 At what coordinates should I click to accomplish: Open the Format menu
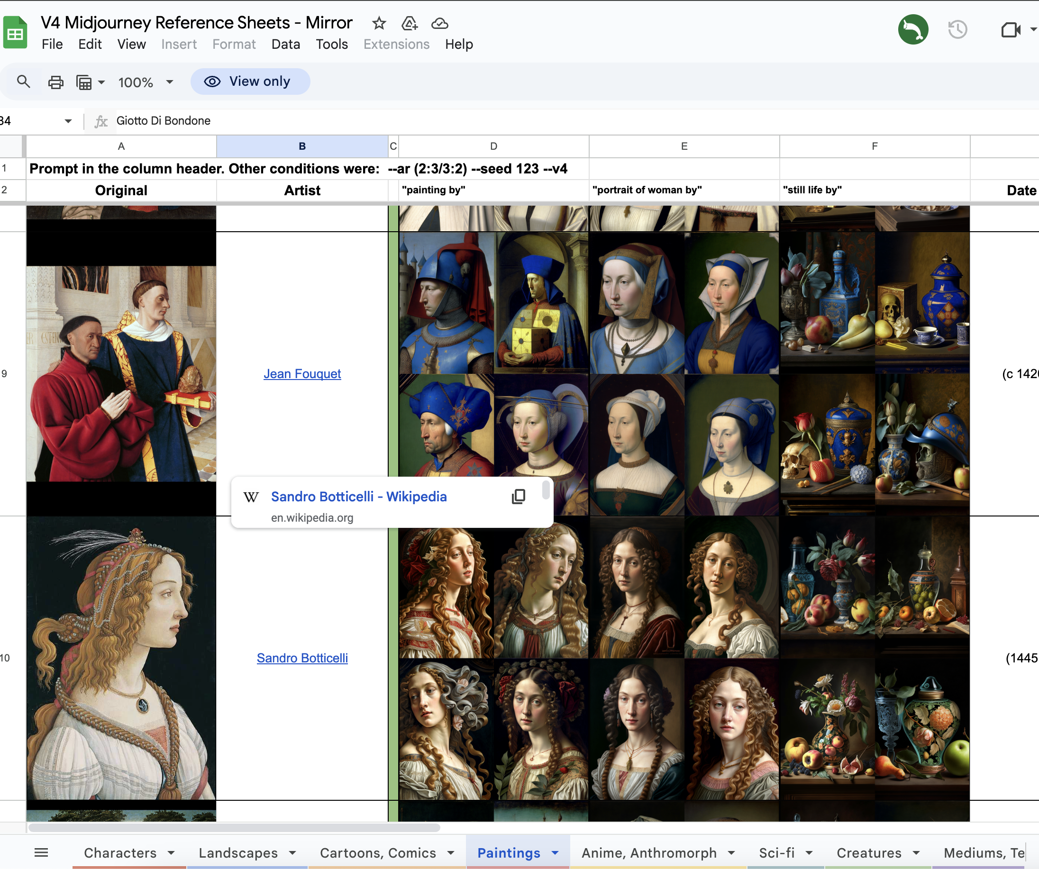(234, 45)
